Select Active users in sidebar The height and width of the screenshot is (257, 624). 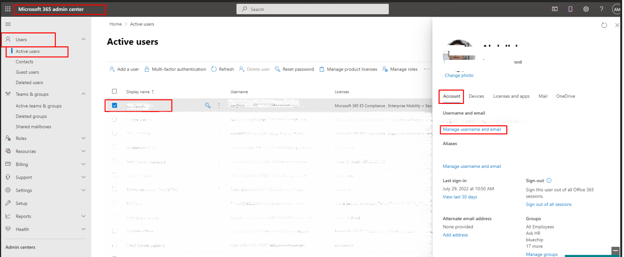click(x=28, y=51)
